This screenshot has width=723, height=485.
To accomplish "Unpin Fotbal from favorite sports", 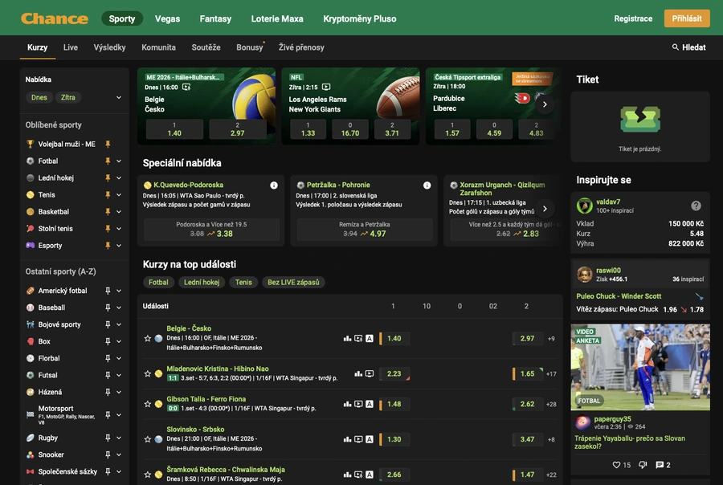I will pyautogui.click(x=108, y=161).
